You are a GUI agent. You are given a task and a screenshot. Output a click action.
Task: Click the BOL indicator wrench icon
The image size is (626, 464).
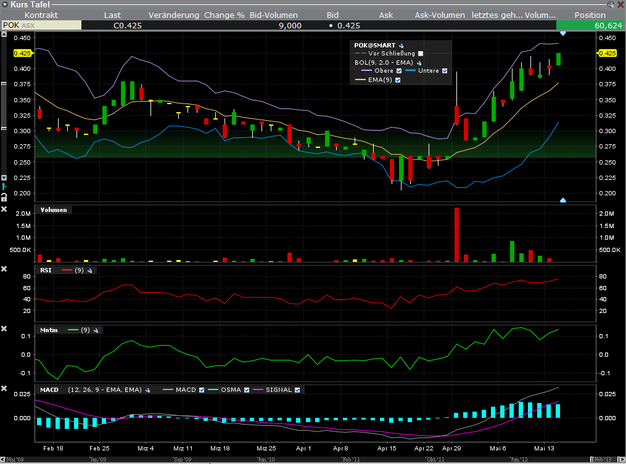419,62
